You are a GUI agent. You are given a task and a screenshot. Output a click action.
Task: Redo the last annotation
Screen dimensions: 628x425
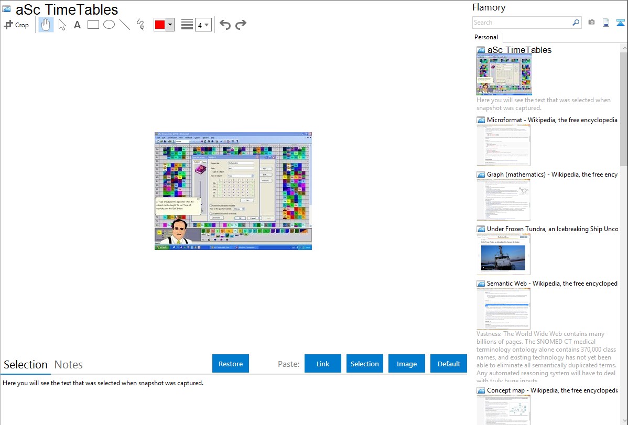coord(241,25)
